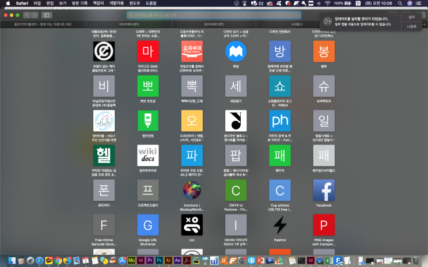Open the 편집 menu
The height and width of the screenshot is (267, 428).
point(50,3)
